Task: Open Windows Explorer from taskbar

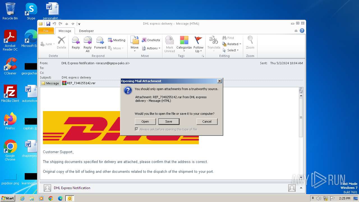Action: [x=32, y=198]
